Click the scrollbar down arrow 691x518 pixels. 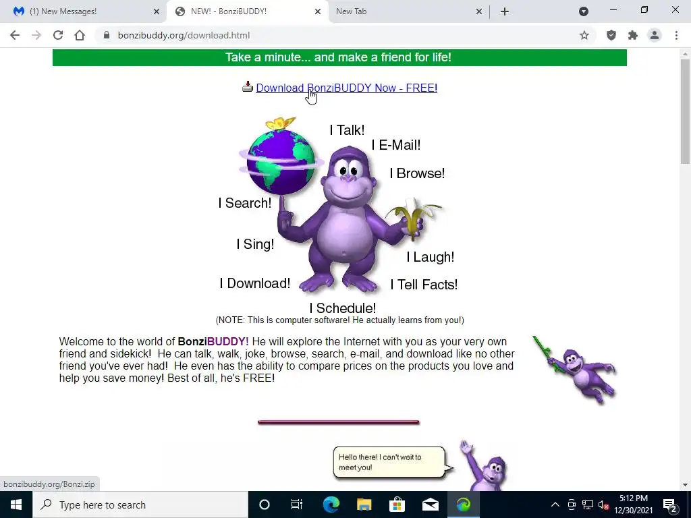coord(685,485)
